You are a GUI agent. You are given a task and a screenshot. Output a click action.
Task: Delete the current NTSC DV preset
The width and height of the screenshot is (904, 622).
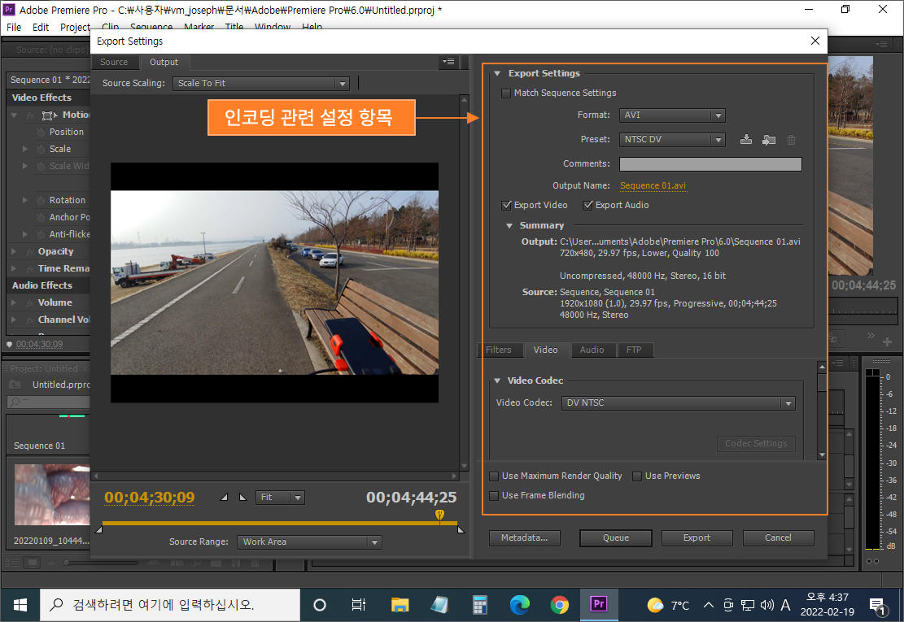pos(790,139)
